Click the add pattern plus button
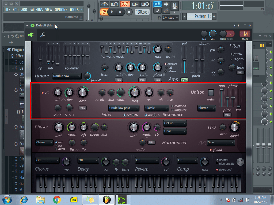 point(214,16)
